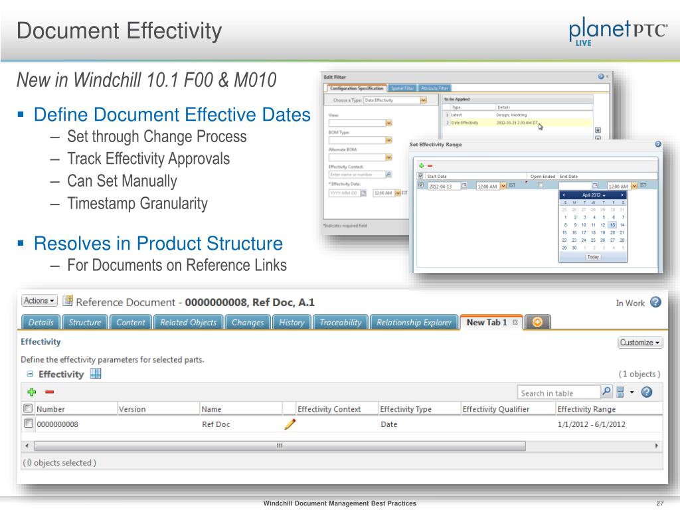
Task: Click the Effectivity Context field in Edit Filter
Action: [357, 175]
